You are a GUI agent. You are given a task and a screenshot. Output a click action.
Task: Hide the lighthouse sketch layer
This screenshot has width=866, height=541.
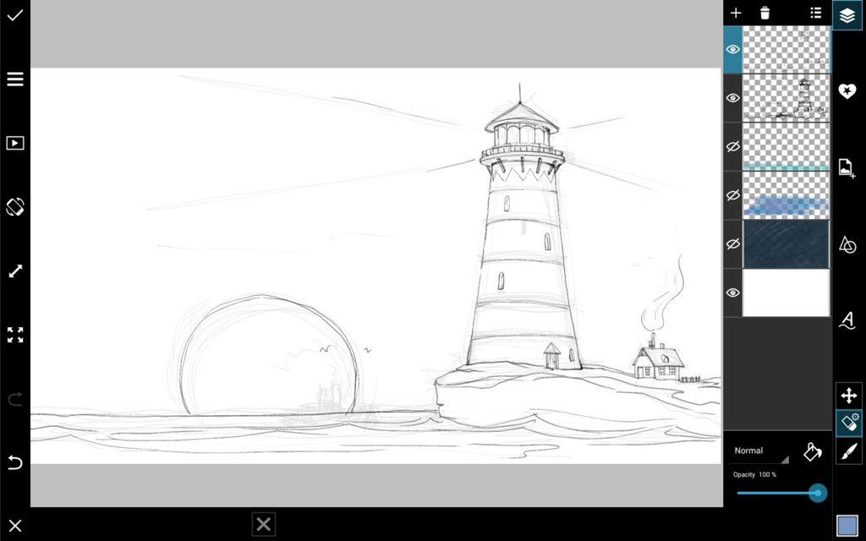[x=733, y=98]
